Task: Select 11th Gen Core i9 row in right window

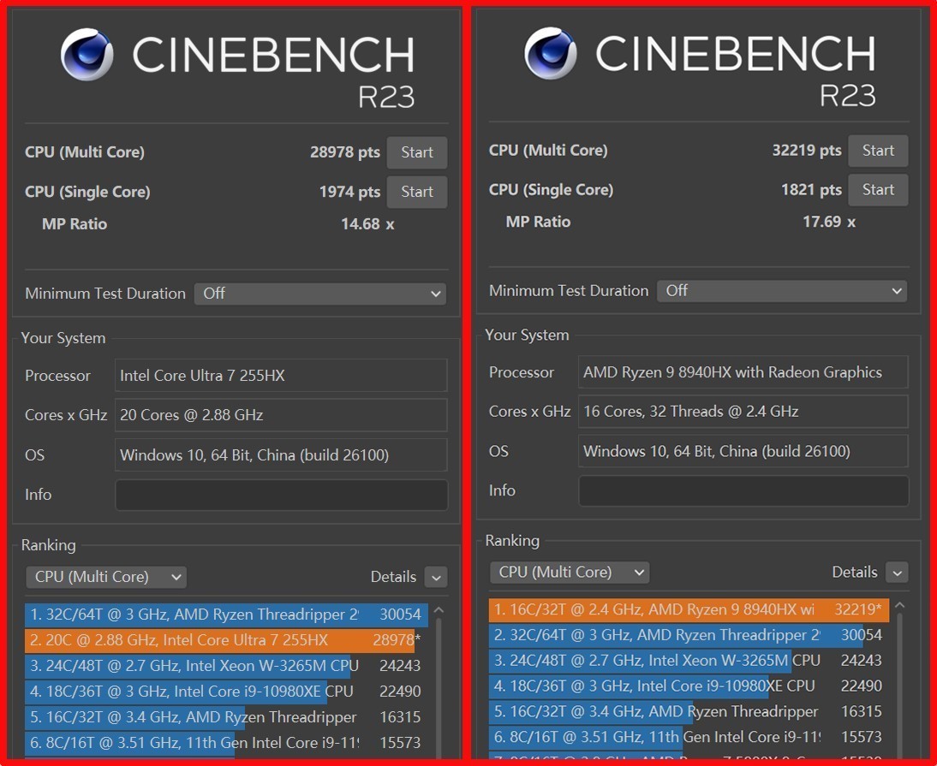Action: 689,738
